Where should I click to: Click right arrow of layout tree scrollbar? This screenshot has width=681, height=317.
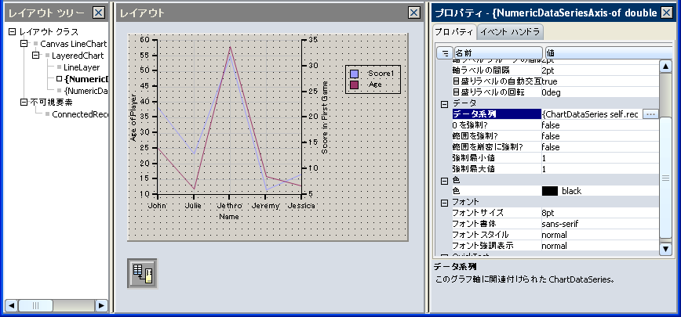(x=101, y=305)
